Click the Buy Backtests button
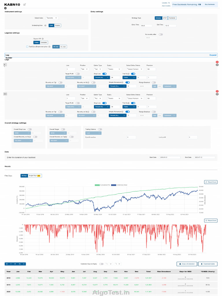The image size is (222, 296). click(x=210, y=4)
